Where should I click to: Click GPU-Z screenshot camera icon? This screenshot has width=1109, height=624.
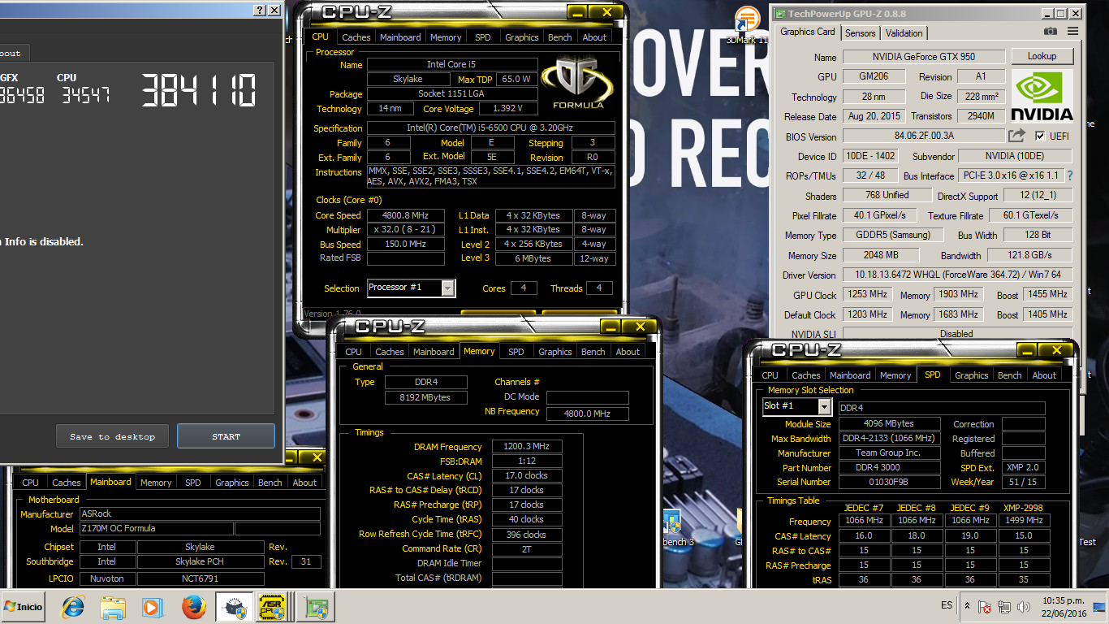point(1051,32)
